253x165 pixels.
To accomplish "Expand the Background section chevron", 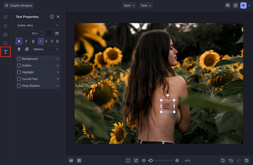I will pos(58,59).
